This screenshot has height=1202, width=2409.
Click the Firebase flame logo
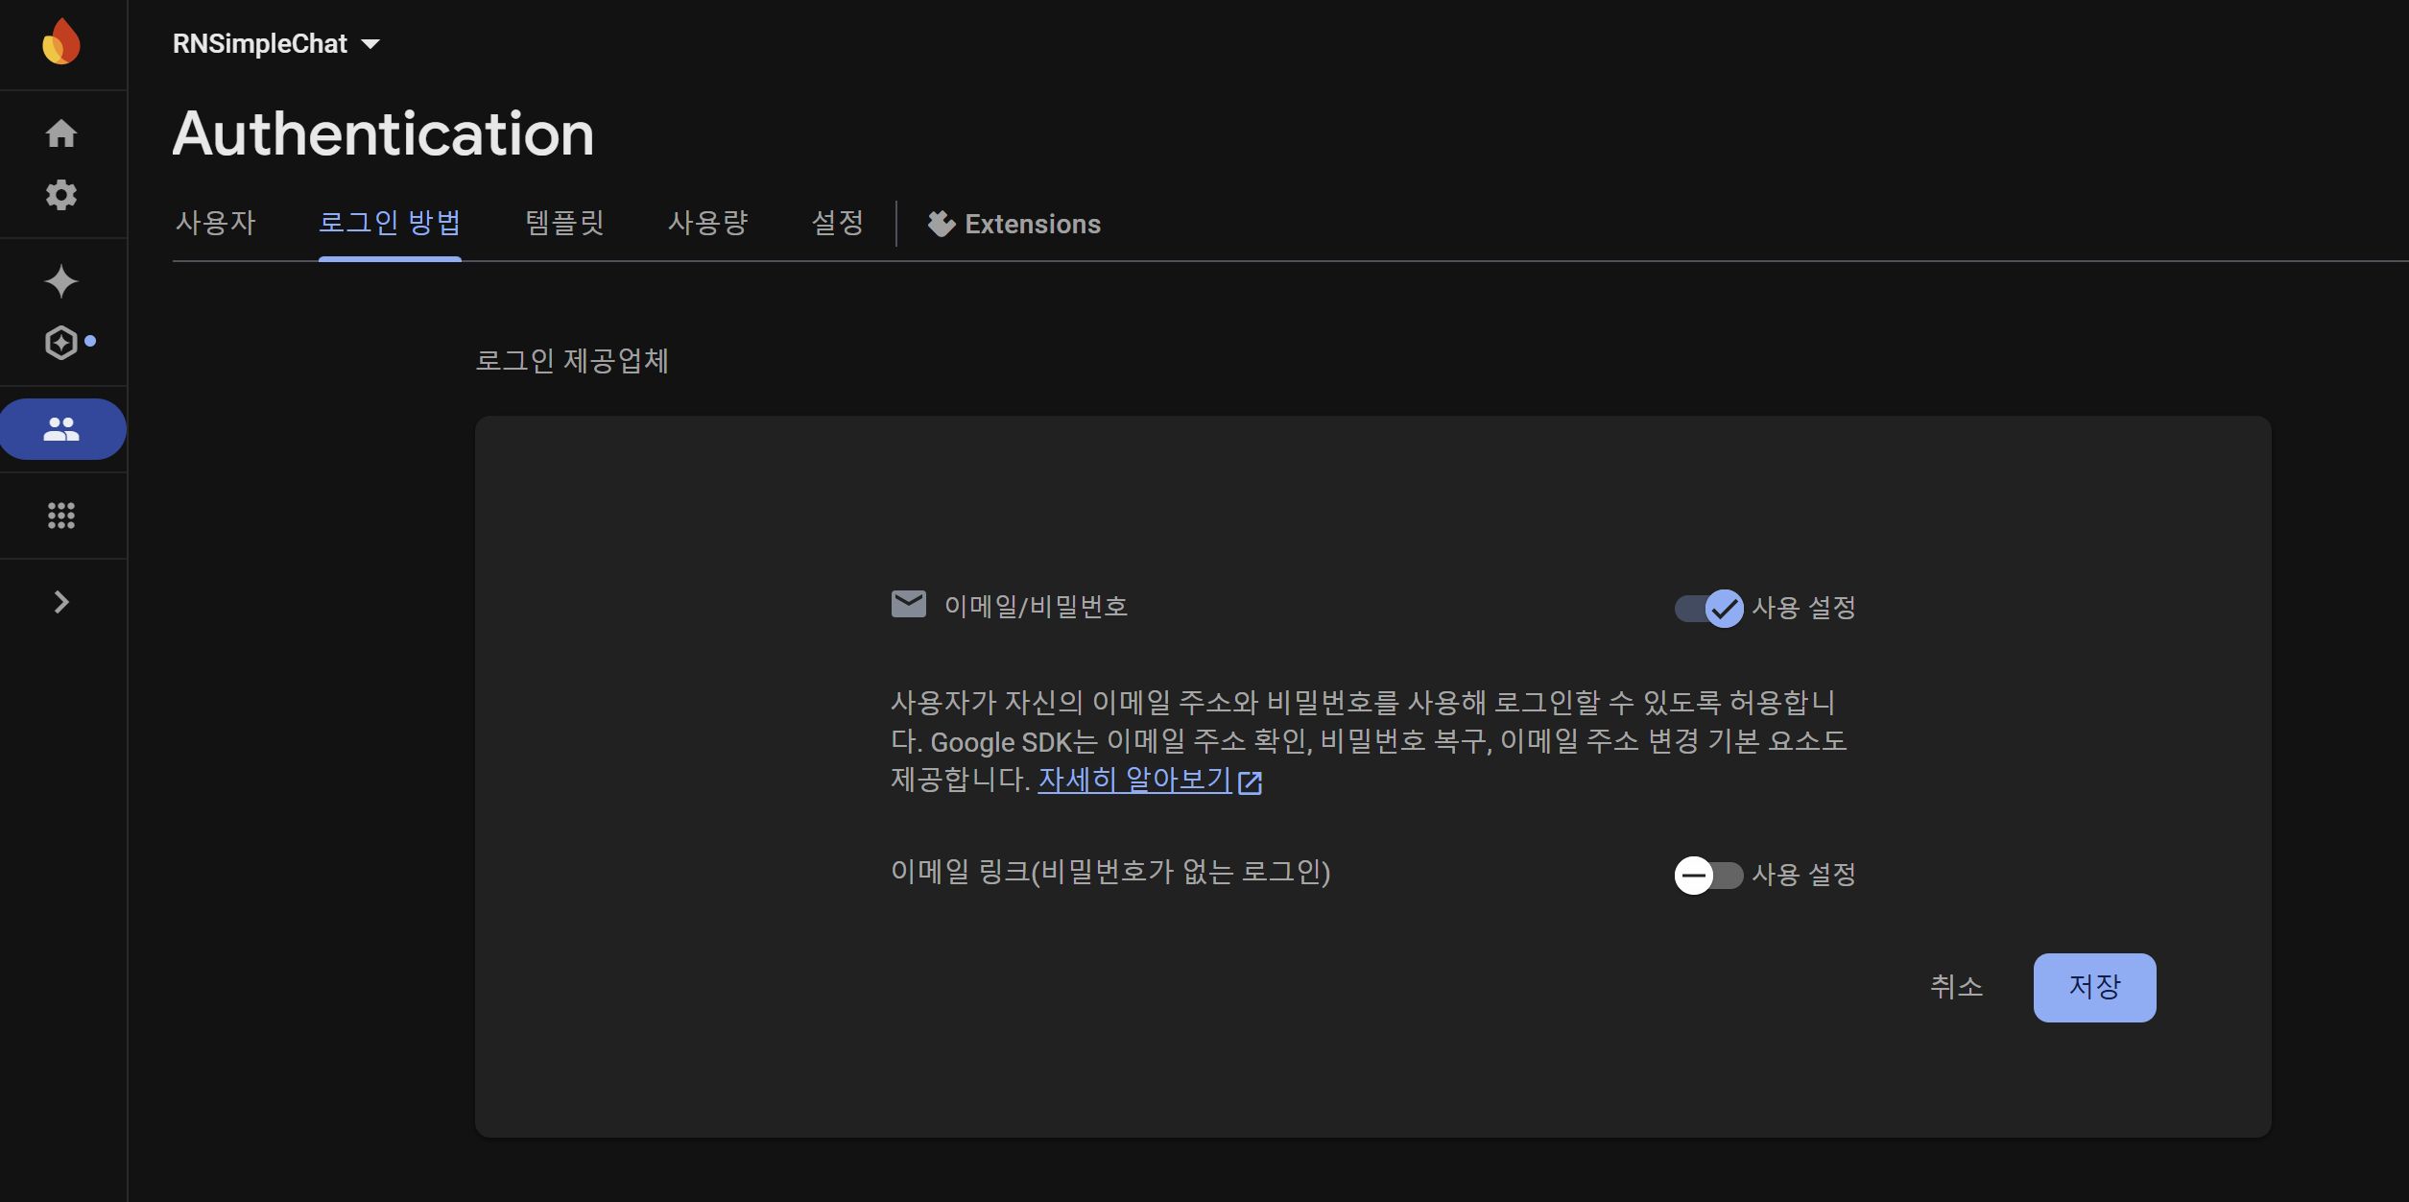61,42
